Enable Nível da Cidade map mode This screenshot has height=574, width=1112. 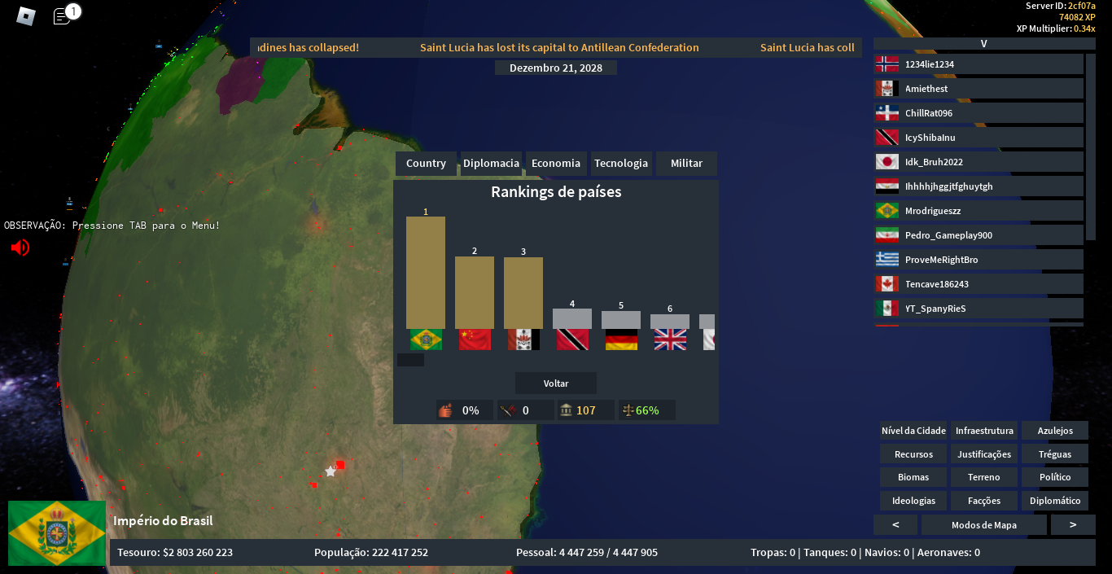click(x=914, y=431)
